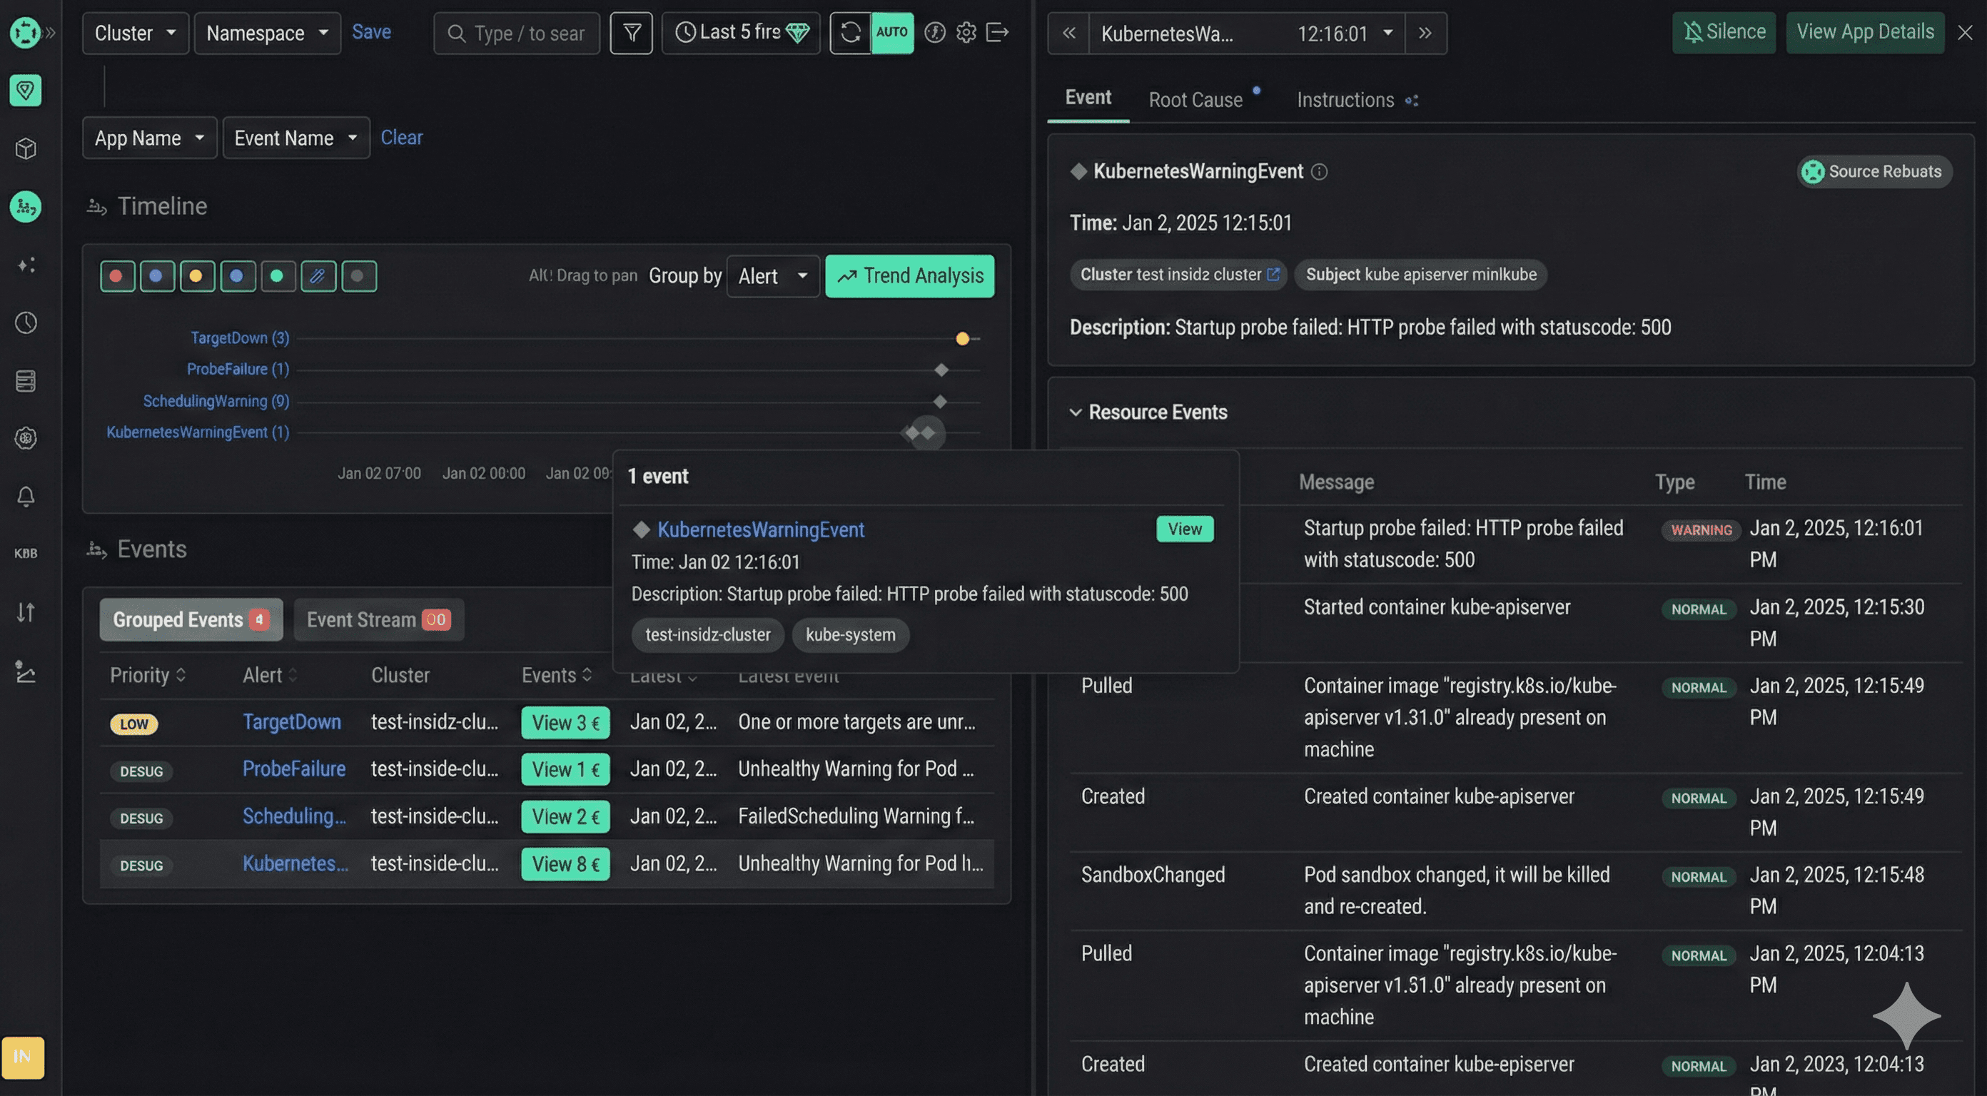This screenshot has height=1096, width=1987.
Task: Click the cube icon in sidebar
Action: pos(26,148)
